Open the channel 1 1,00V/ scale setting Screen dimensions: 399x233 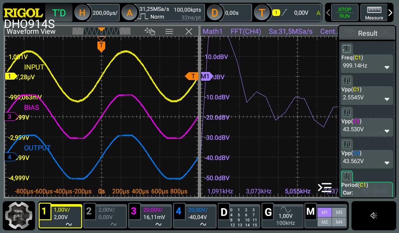[62, 210]
